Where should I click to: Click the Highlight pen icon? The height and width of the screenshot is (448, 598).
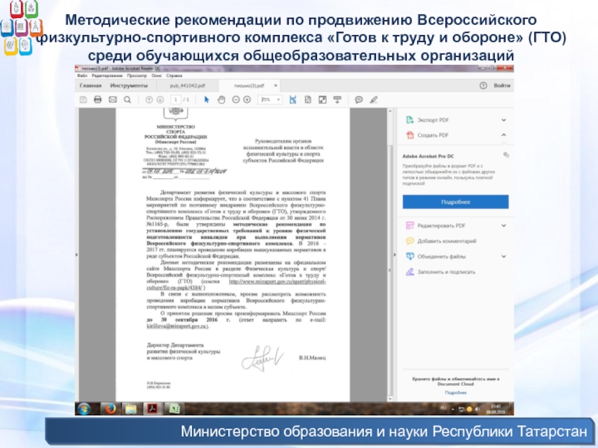point(374,100)
